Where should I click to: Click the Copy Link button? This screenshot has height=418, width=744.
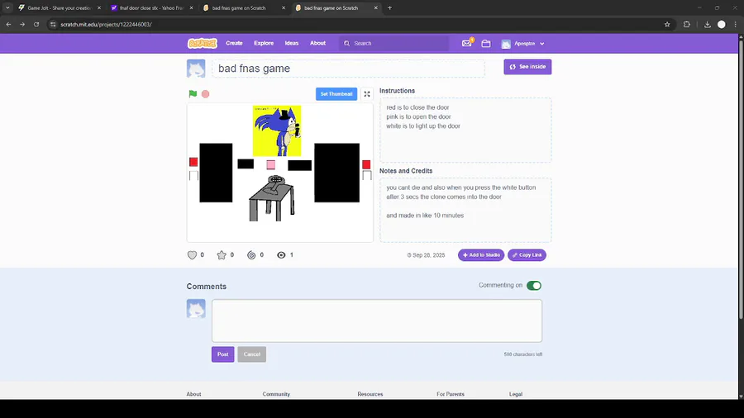[x=527, y=255]
